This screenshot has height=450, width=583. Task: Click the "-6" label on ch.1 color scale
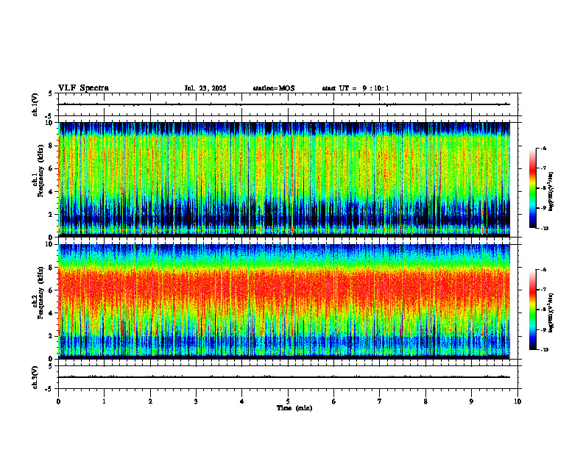pyautogui.click(x=543, y=148)
